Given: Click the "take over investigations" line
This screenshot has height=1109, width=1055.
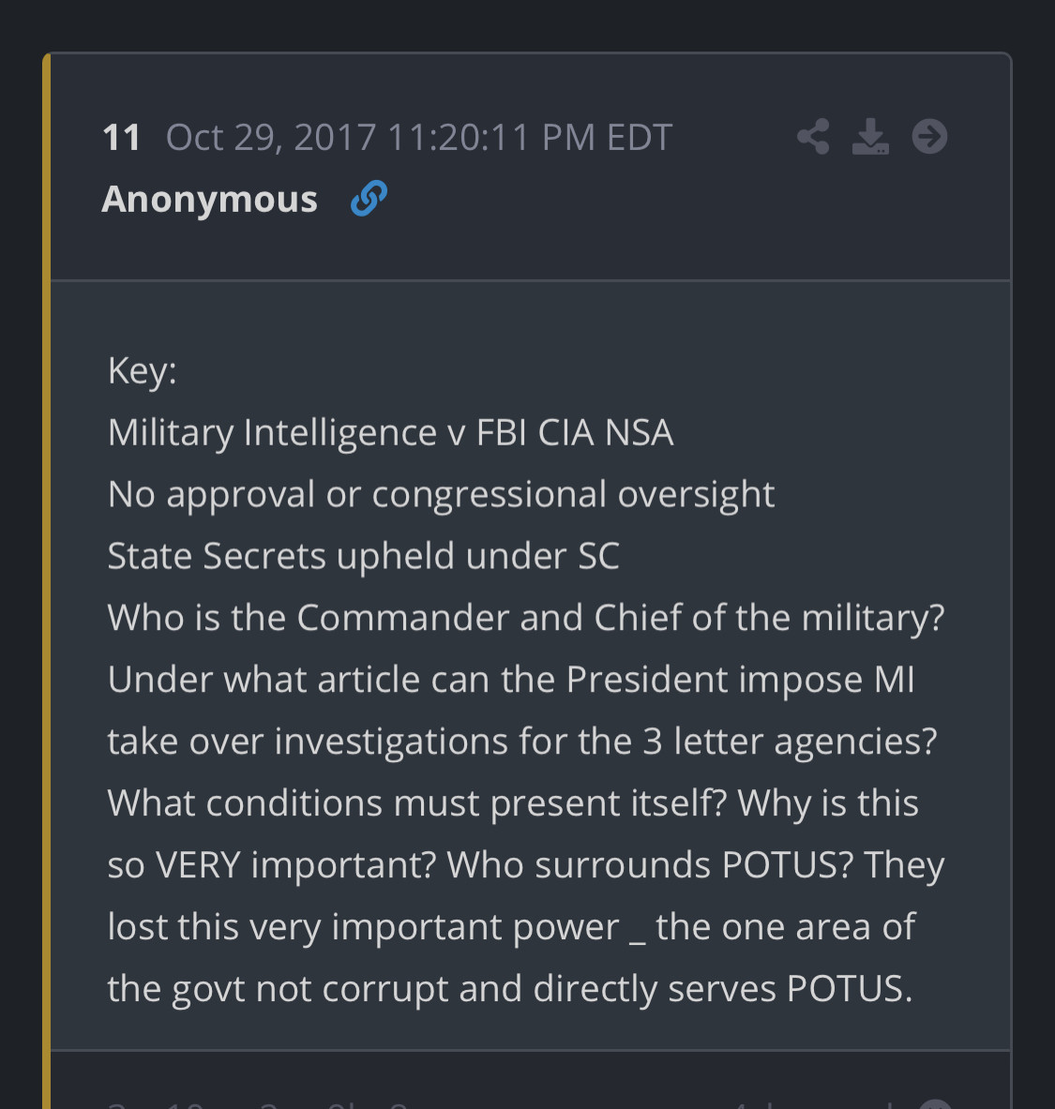Looking at the screenshot, I should coord(521,742).
